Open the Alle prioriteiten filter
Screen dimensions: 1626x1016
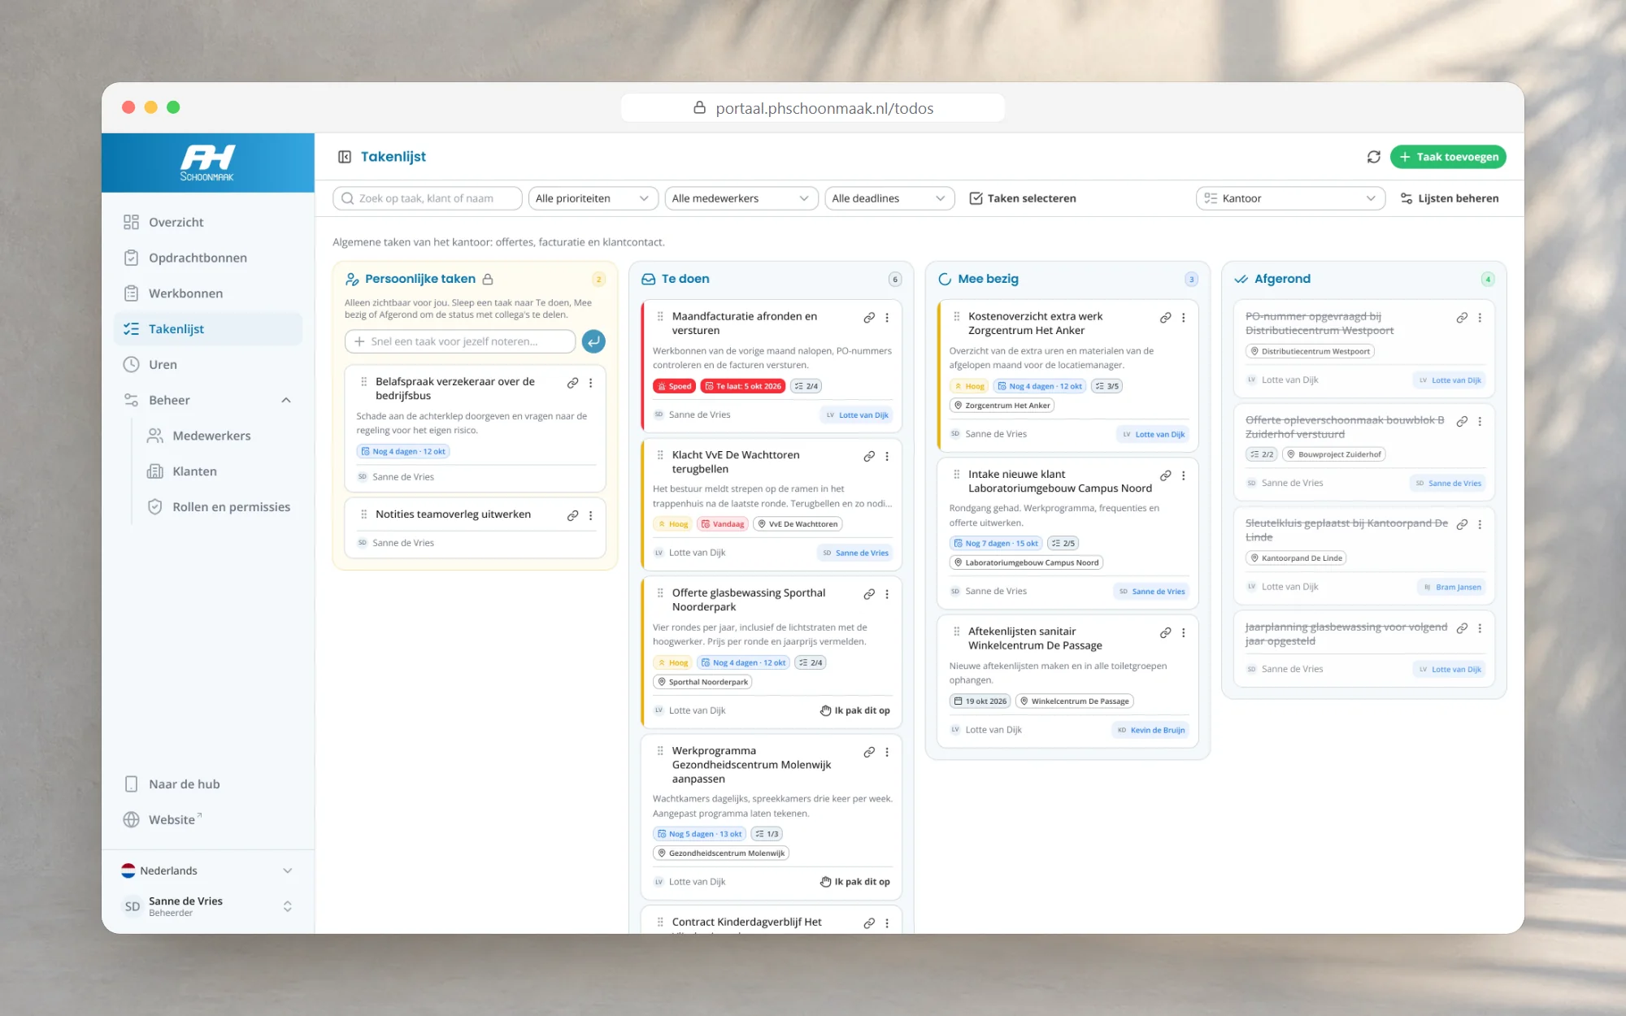point(593,198)
